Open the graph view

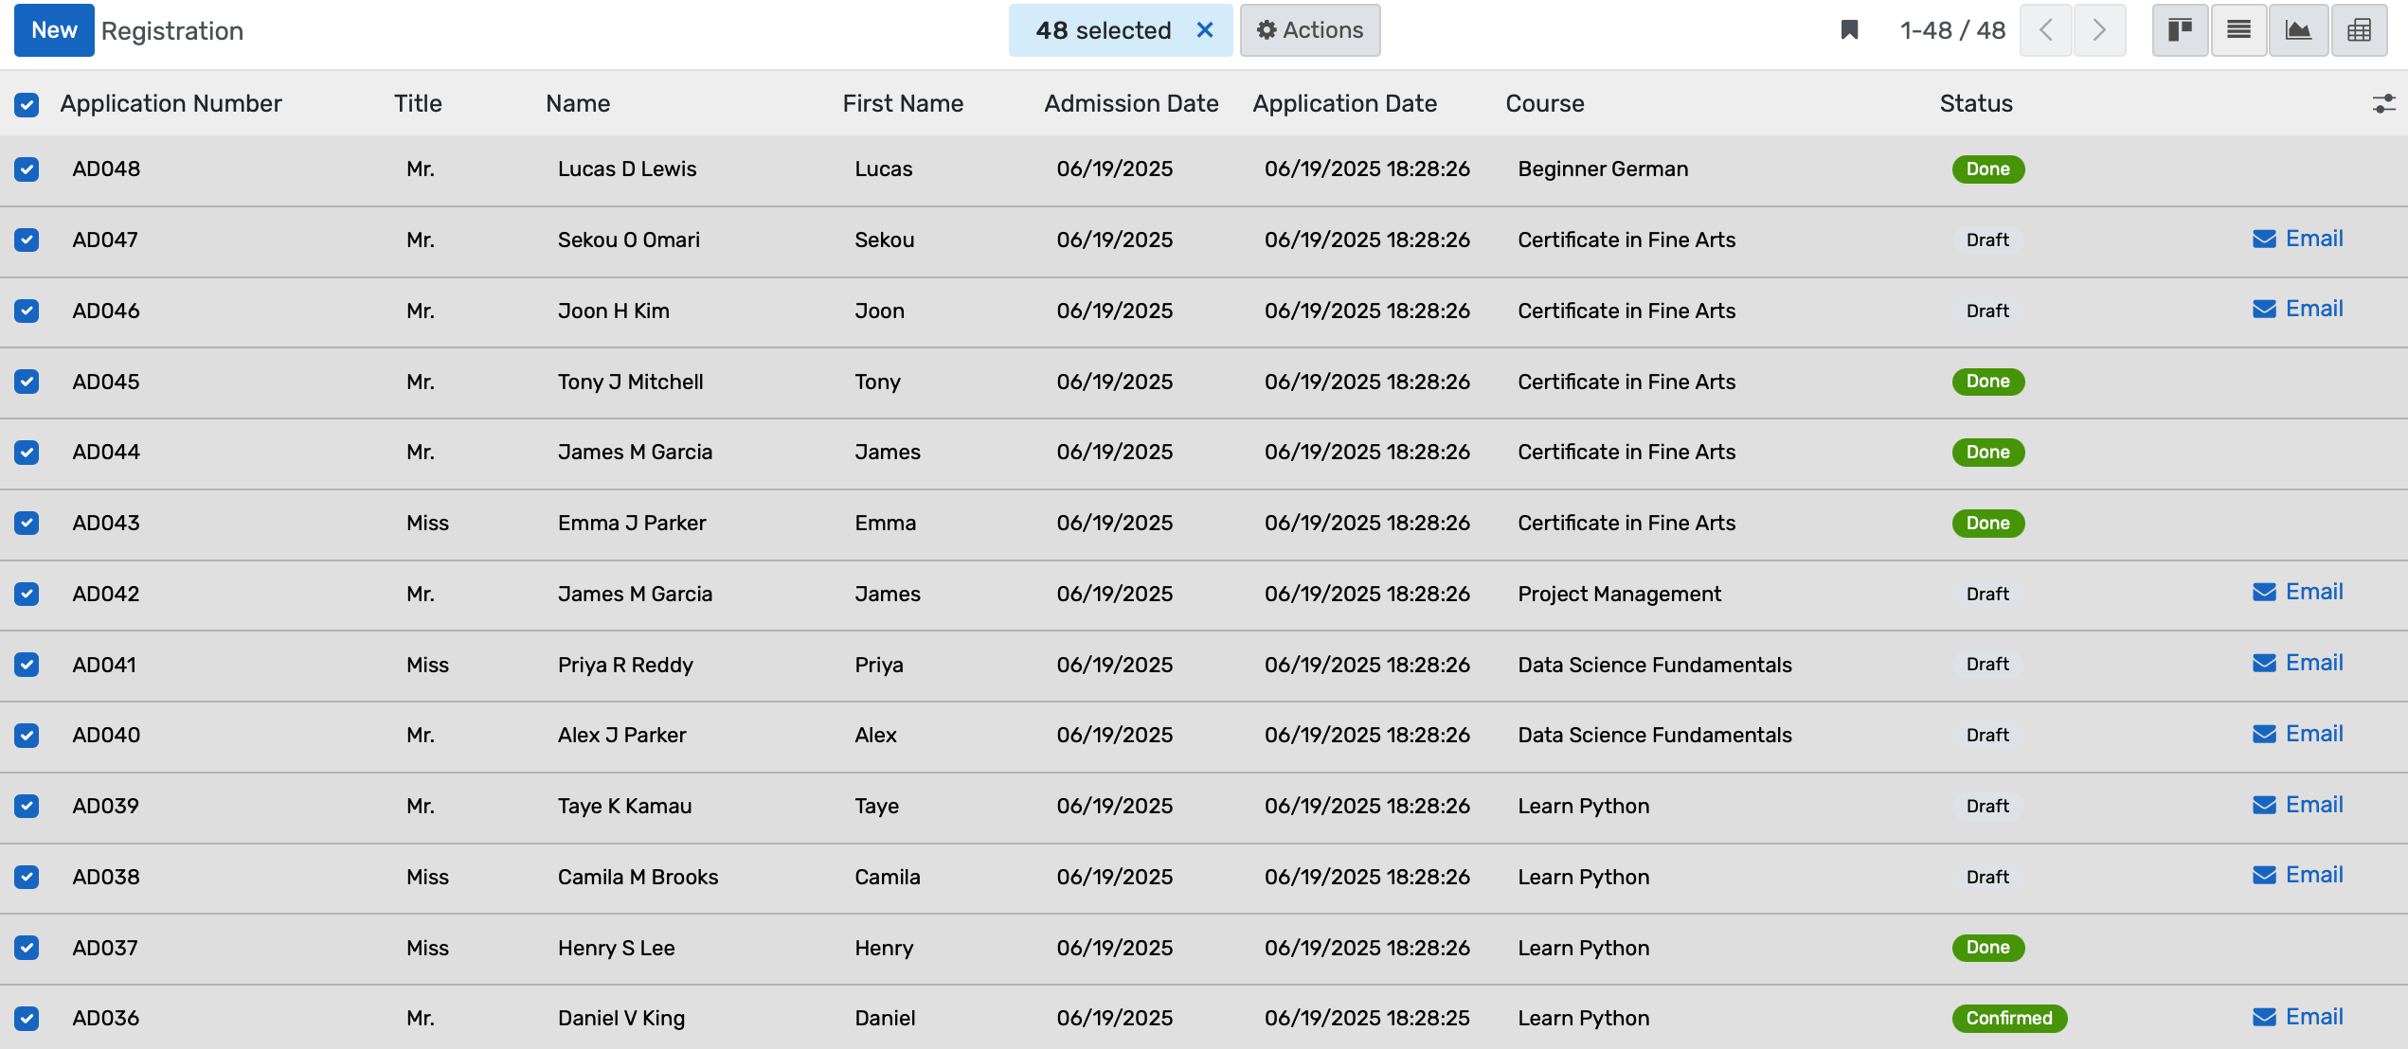click(2298, 30)
